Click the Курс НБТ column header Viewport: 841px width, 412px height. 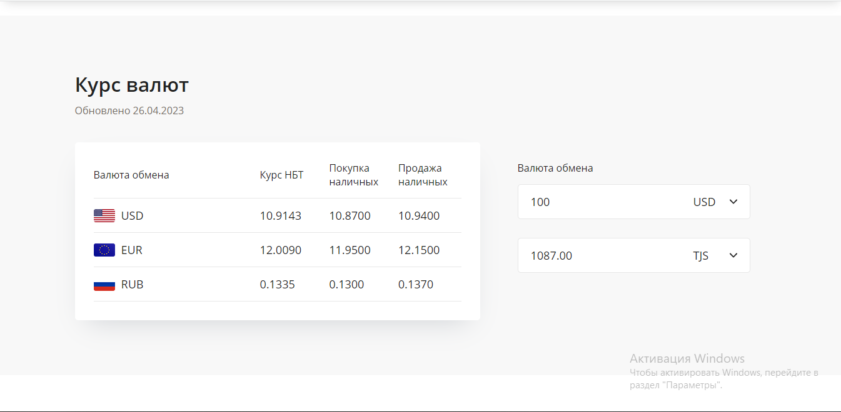[281, 175]
